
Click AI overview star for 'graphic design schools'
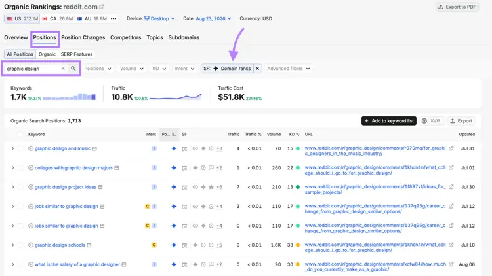point(174,245)
